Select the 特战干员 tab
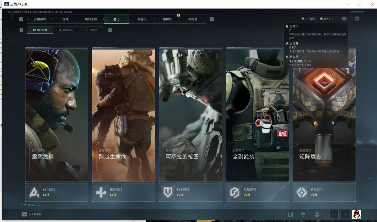The image size is (377, 222). [x=91, y=19]
